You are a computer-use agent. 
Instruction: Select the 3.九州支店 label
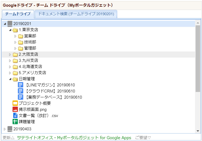click(x=29, y=61)
